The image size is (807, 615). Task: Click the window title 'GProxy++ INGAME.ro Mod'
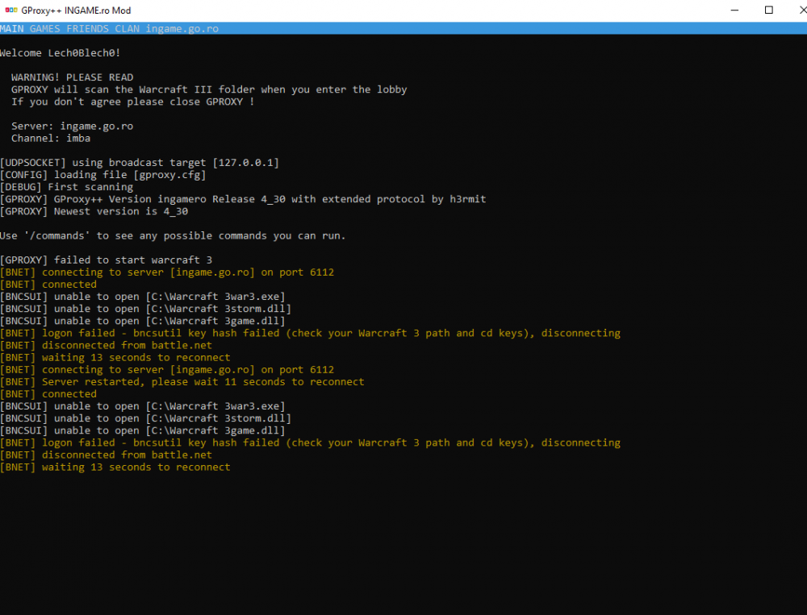tap(76, 10)
